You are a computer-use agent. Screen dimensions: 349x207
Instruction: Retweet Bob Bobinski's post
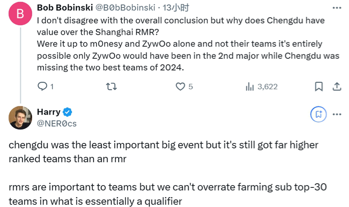[x=113, y=87]
